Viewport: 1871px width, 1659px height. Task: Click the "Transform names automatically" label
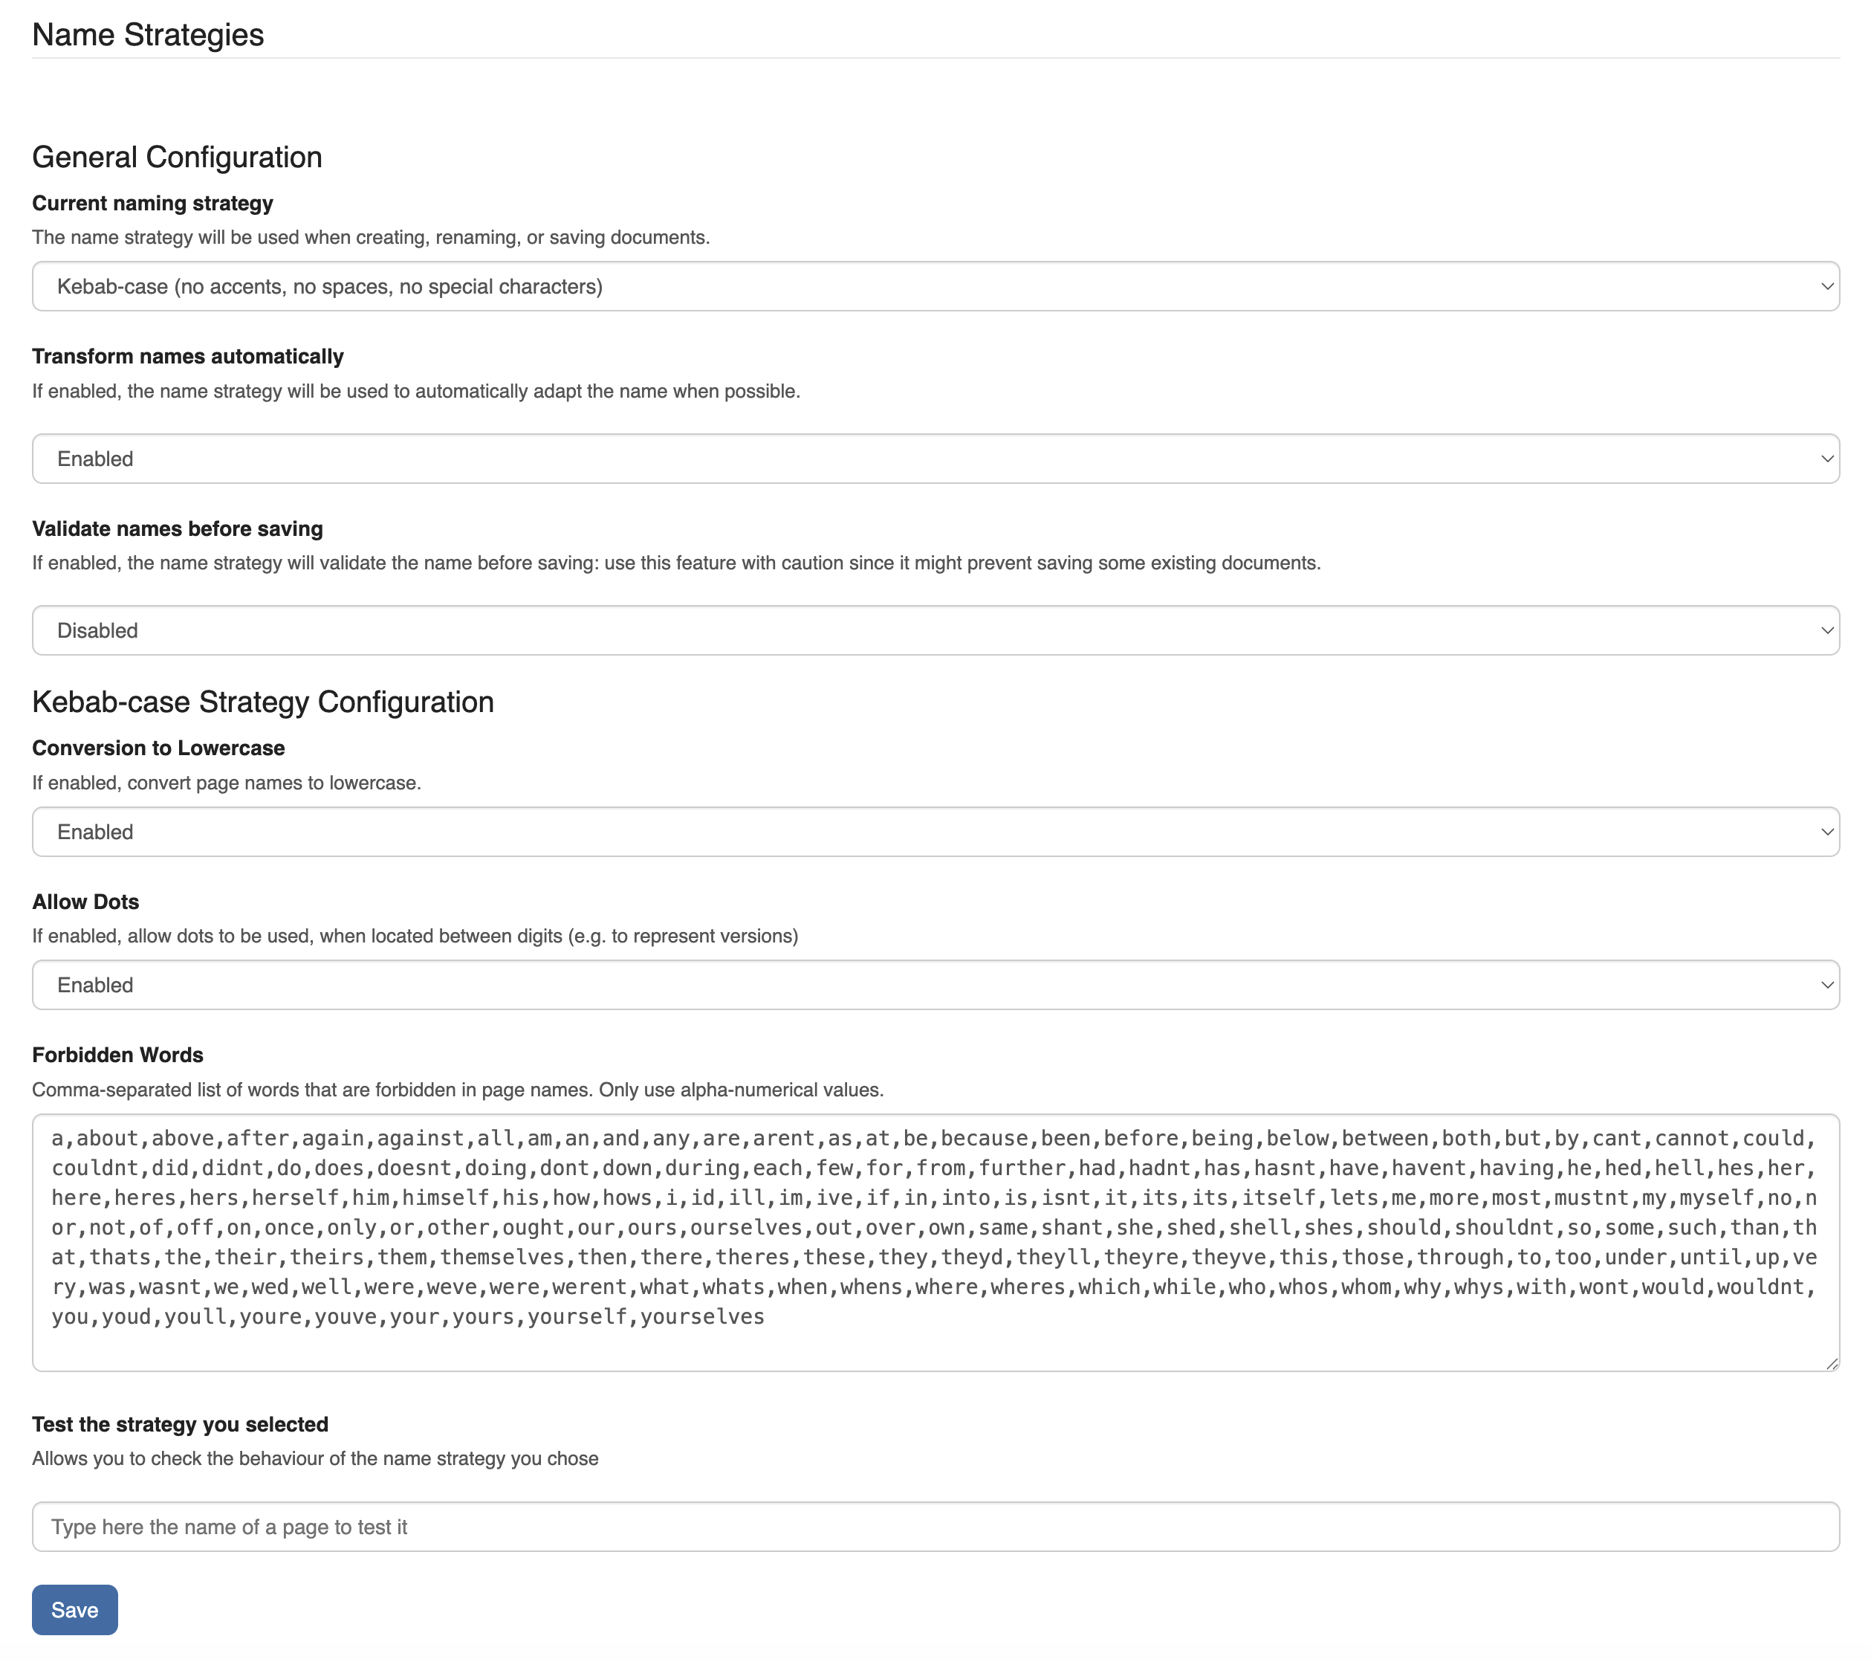[x=188, y=356]
